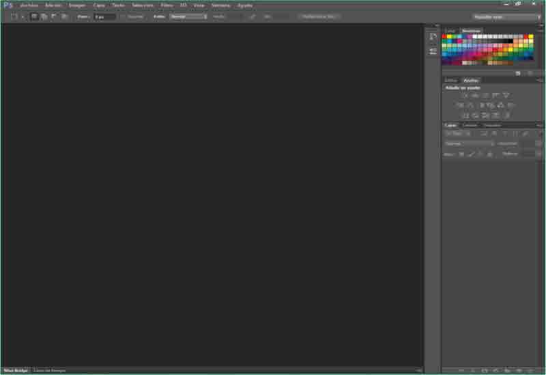Viewport: 546px width, 375px height.
Task: Open the Properties panel dock icon
Action: tap(433, 51)
